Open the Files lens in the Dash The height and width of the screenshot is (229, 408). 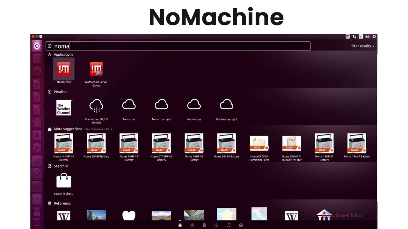[204, 225]
